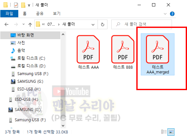This screenshot has height=136, width=187.
Task: Click the folder icon in the title bar
Action: click(x=5, y=5)
